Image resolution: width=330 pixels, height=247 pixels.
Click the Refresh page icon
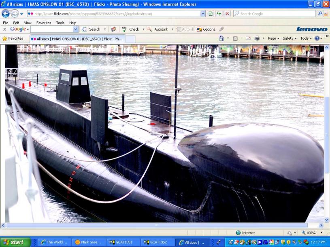pos(219,13)
